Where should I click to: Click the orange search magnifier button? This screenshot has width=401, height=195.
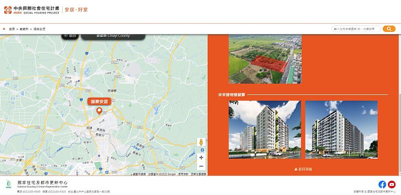click(389, 29)
